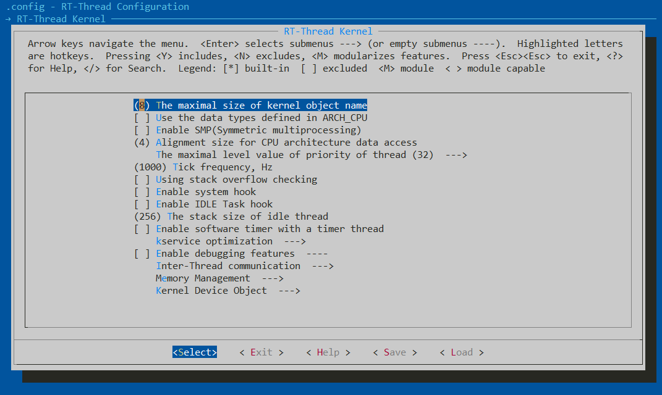The width and height of the screenshot is (662, 395).
Task: Select 'Tick frequency, Hz' value entry
Action: pyautogui.click(x=203, y=167)
